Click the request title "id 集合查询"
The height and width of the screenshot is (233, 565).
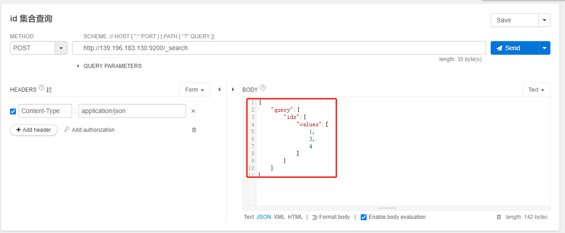[31, 19]
